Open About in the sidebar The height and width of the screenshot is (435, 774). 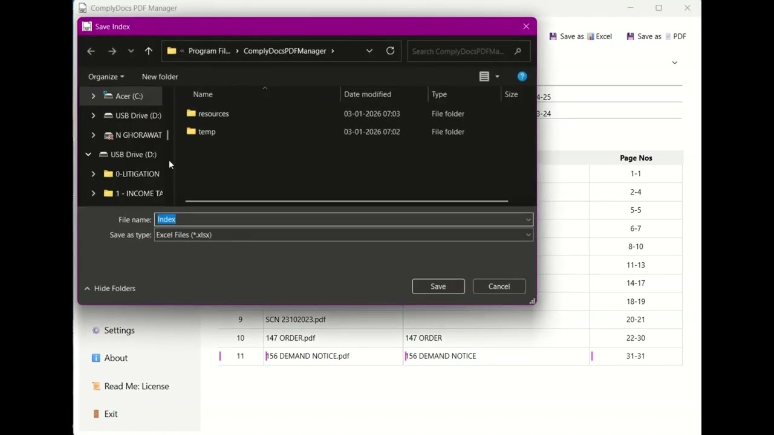tap(115, 358)
